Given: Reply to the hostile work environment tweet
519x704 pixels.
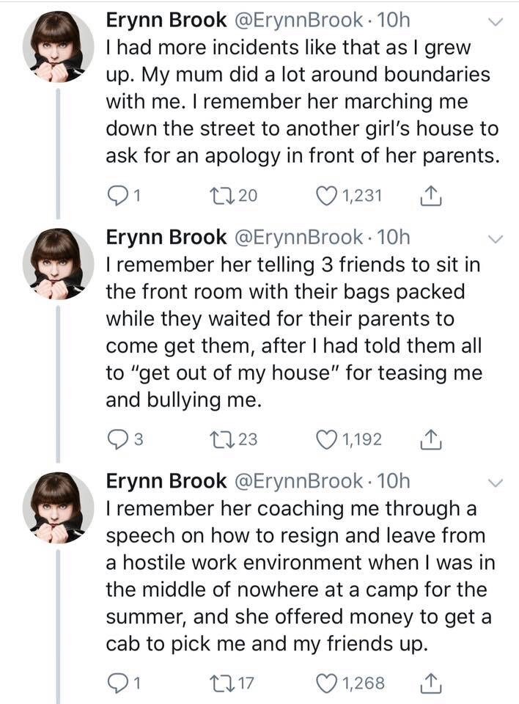Looking at the screenshot, I should coord(119,684).
